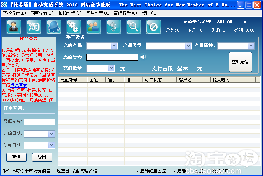Click the two-people members toolbar icon

(x=94, y=27)
